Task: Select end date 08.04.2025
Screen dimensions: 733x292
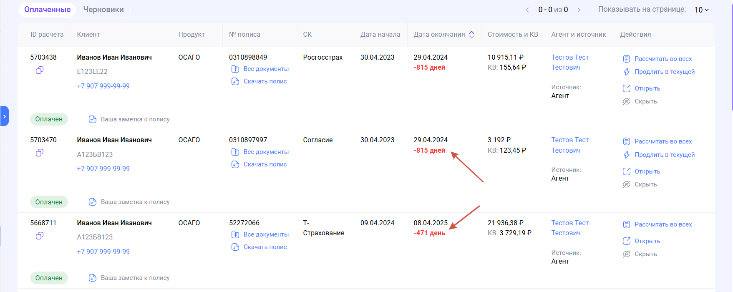Action: click(431, 223)
